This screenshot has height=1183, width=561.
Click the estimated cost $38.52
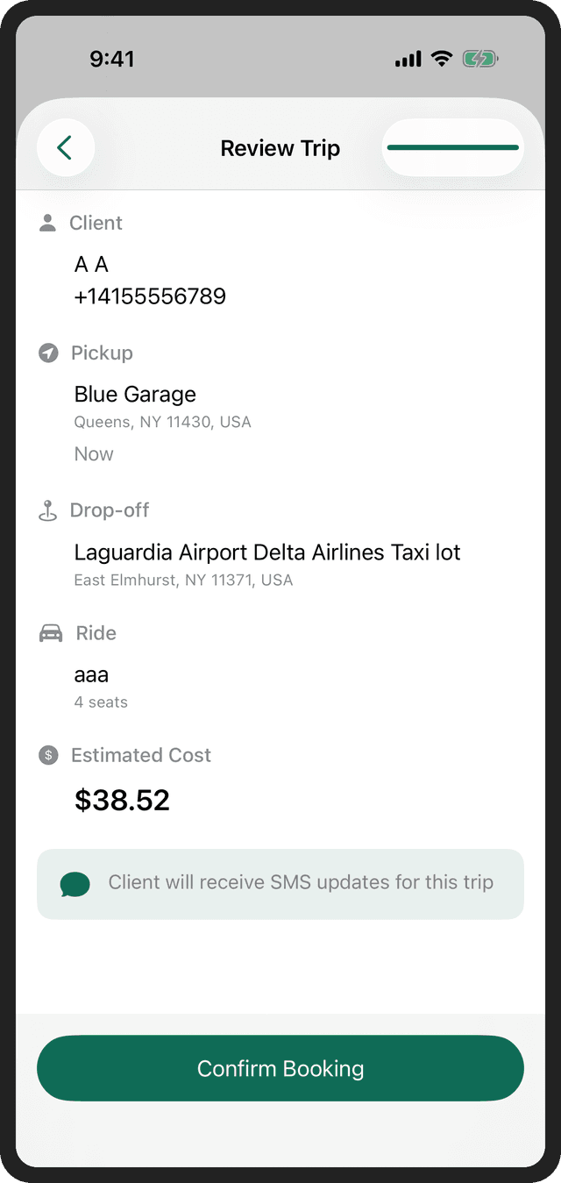[x=122, y=799]
